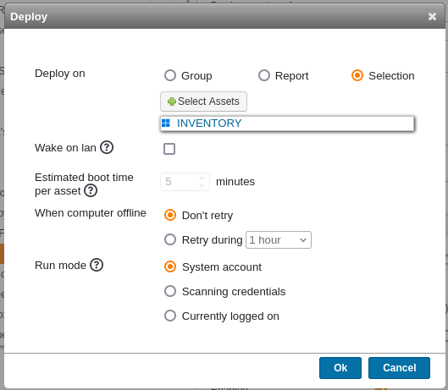Click the green plus icon on Select Assets

[x=172, y=102]
